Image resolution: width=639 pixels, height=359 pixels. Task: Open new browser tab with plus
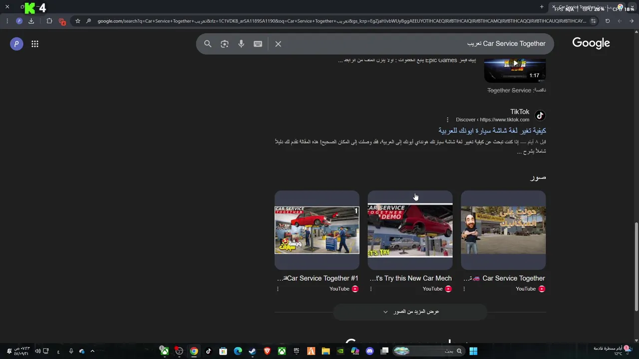[542, 7]
